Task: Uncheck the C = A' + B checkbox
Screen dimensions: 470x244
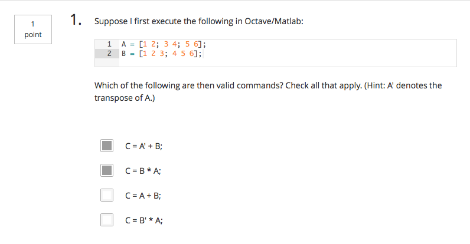Action: (x=107, y=146)
